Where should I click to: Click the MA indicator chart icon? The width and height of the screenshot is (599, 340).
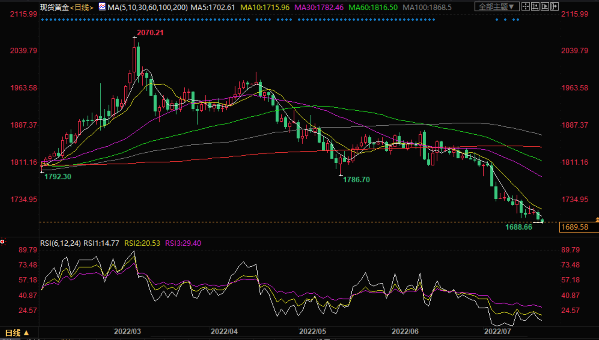pyautogui.click(x=102, y=6)
